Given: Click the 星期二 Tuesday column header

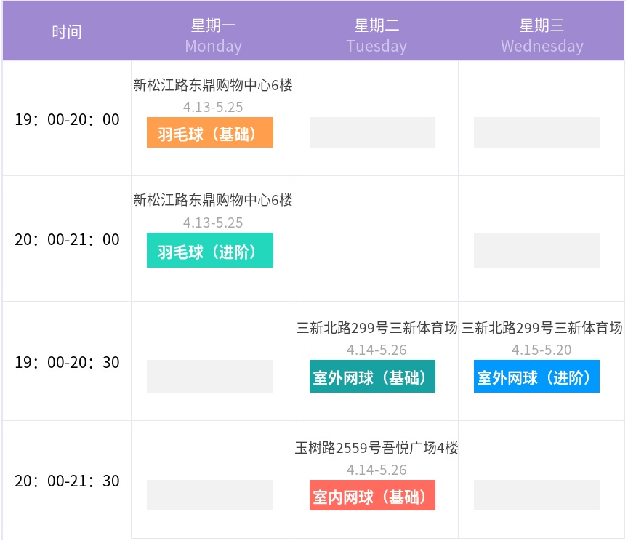Looking at the screenshot, I should [377, 36].
